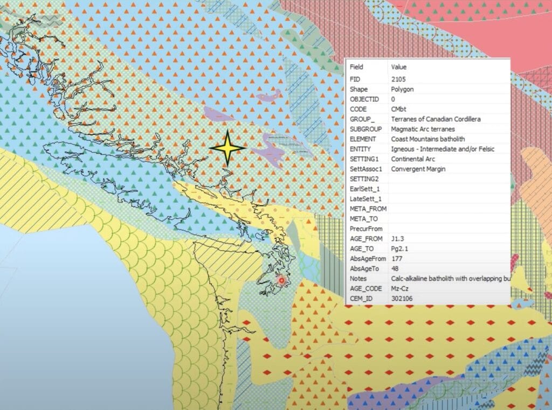Click the ENTITY value "Igneous - Intermediate and/or Felsic"
Viewport: 552px width, 410px height.
point(443,149)
